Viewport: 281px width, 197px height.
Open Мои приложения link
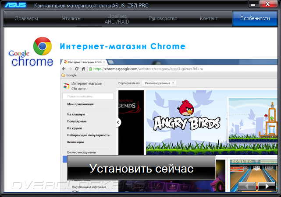coord(80,104)
